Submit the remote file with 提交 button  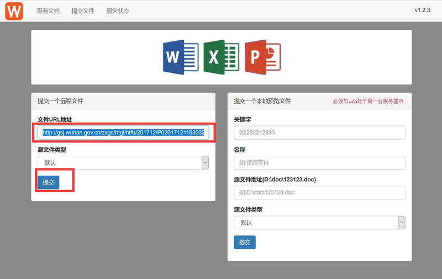point(48,182)
